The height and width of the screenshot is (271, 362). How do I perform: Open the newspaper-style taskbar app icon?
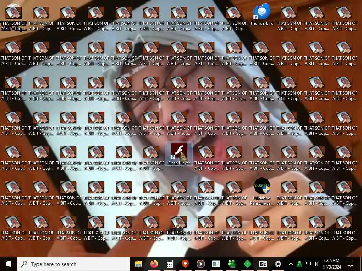(216, 264)
